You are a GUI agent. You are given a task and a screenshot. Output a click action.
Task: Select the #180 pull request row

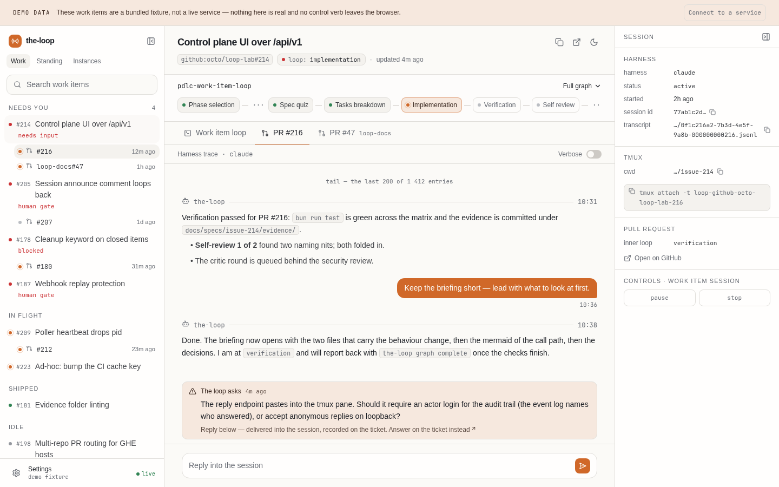click(x=87, y=266)
